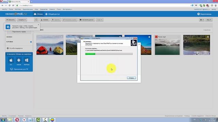This screenshot has height=122, width=218.
Task: Click the Скачать download button
Action: tap(45, 20)
